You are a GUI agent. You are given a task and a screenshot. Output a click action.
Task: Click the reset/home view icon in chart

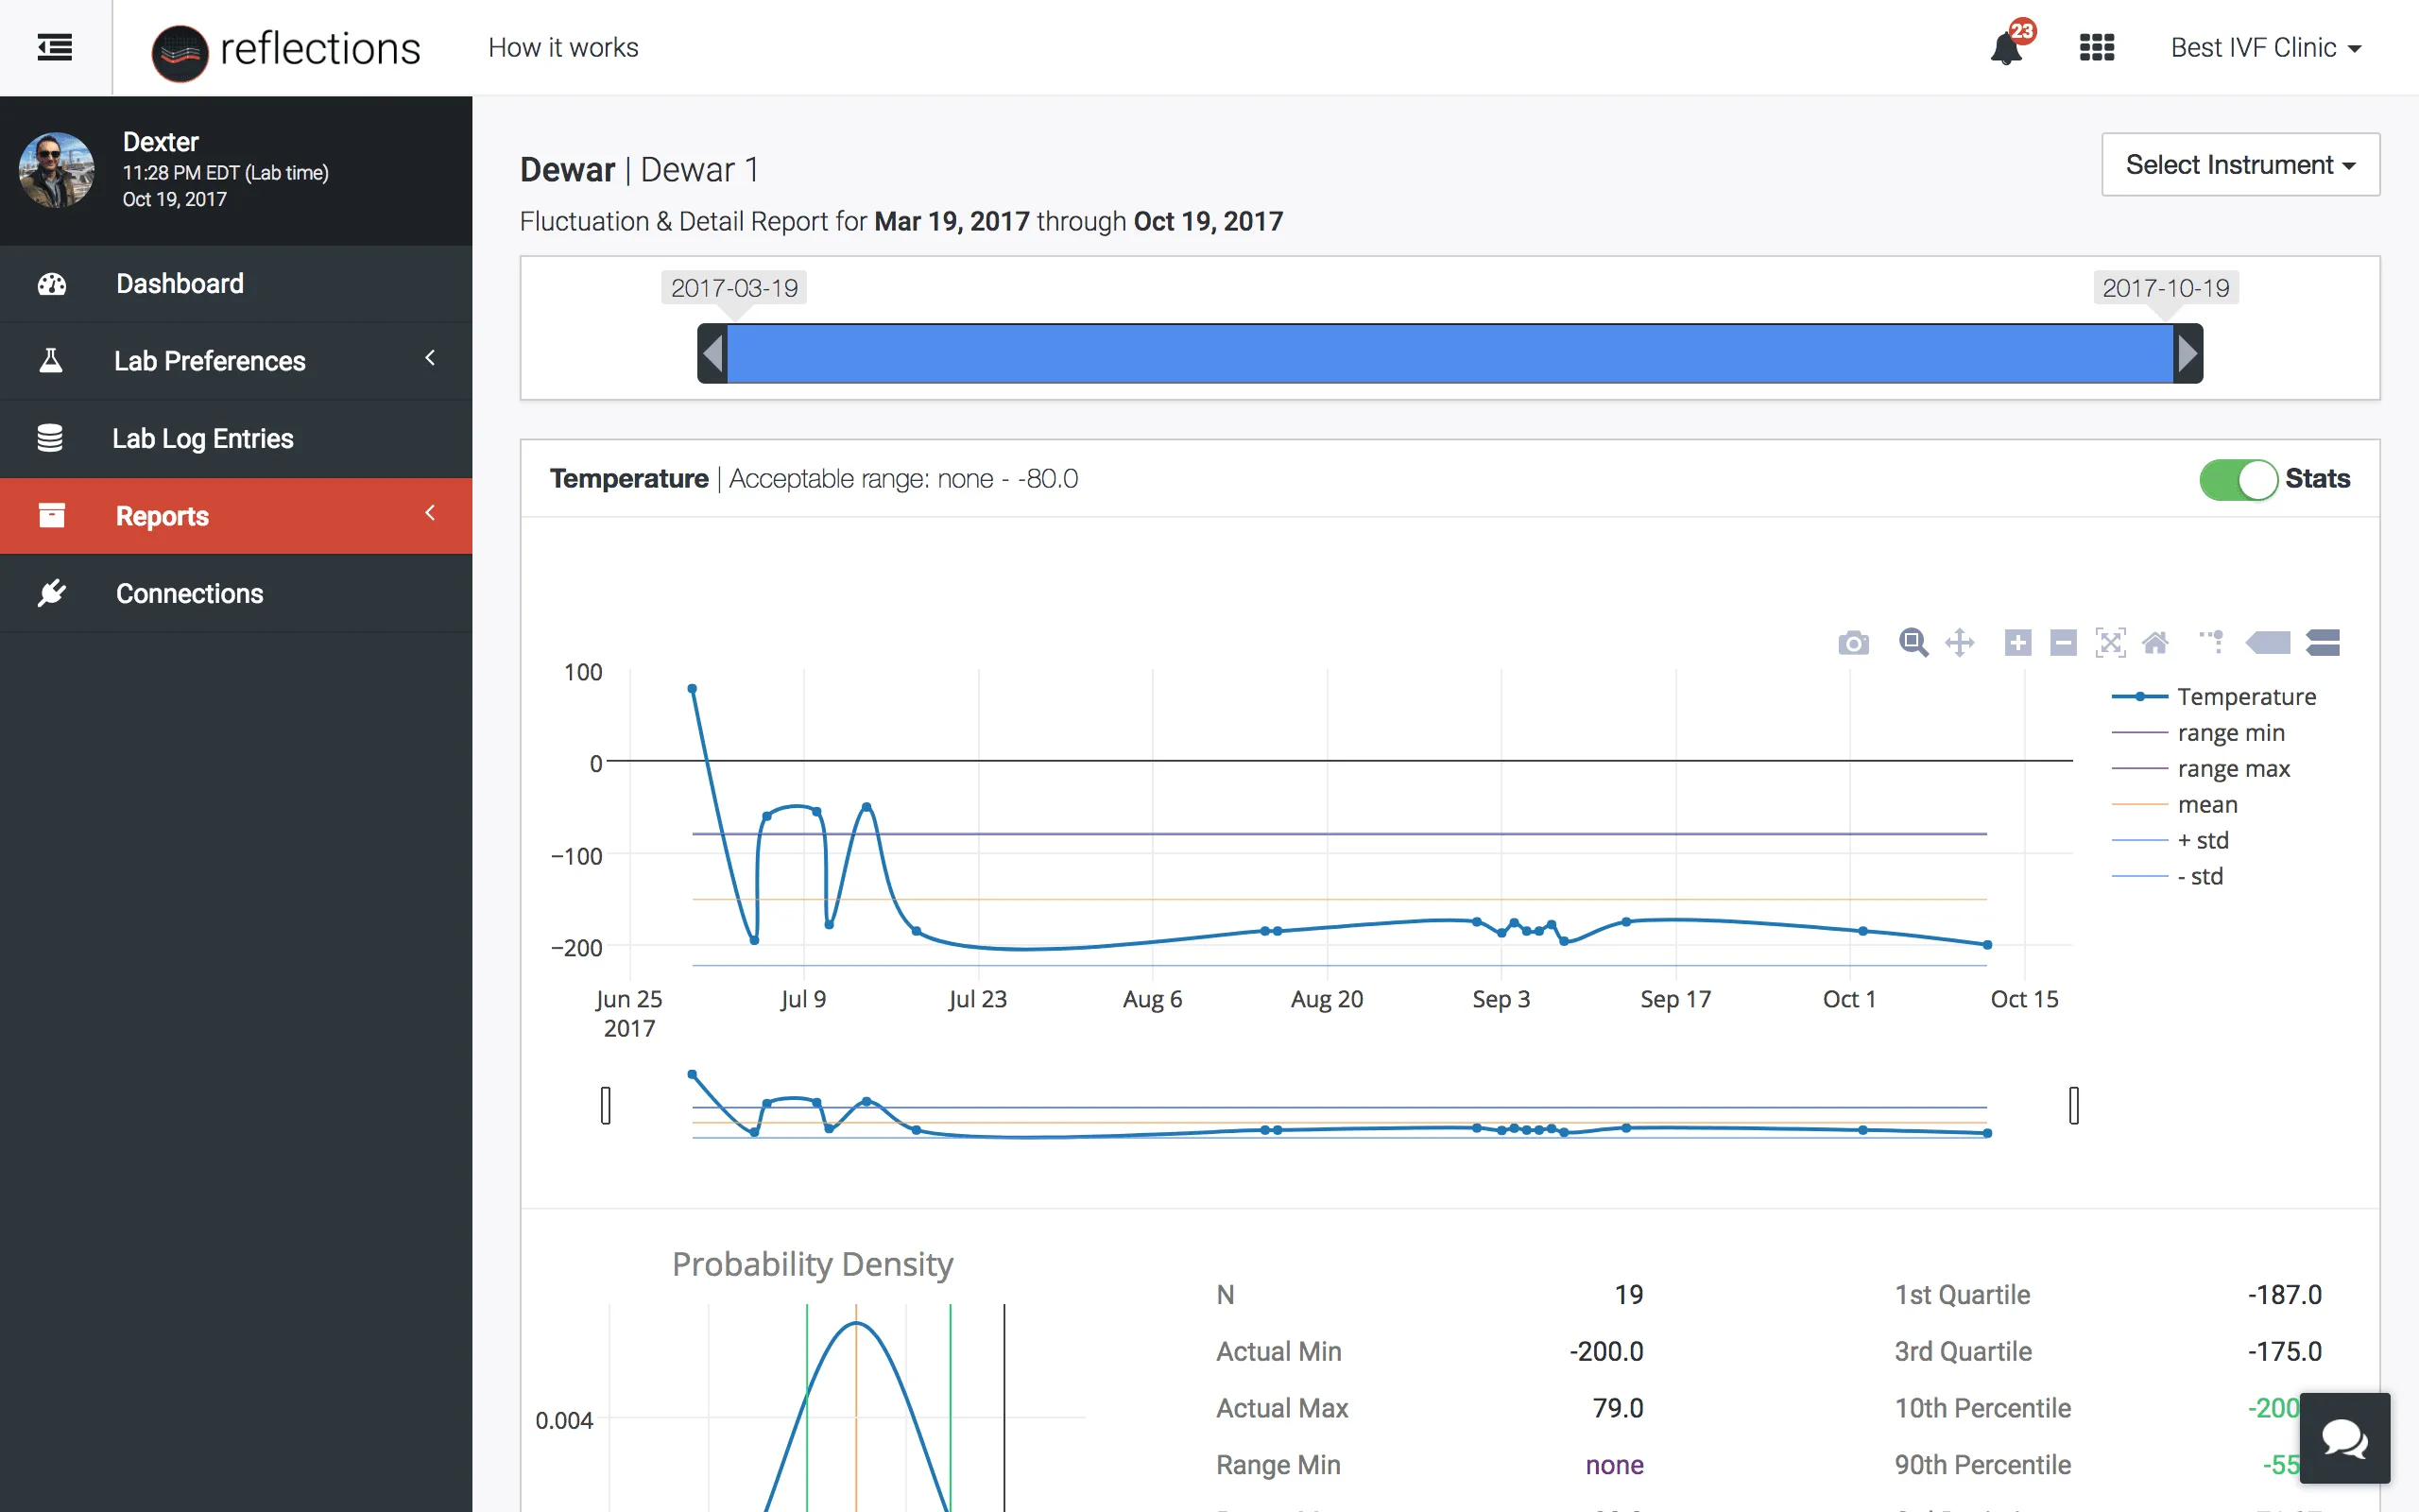(x=2154, y=639)
